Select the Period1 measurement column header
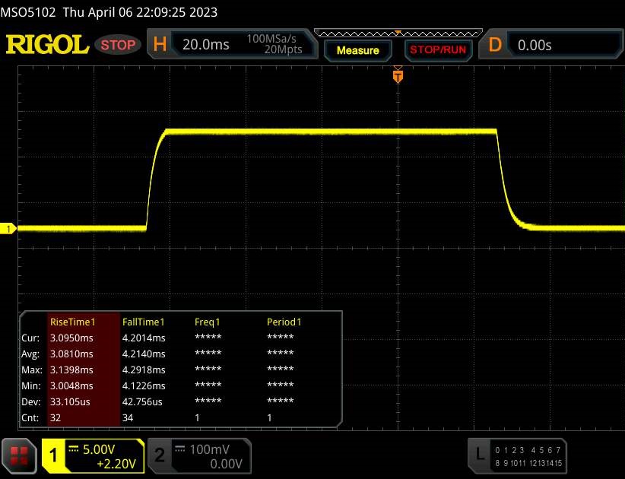The image size is (625, 479). 284,322
